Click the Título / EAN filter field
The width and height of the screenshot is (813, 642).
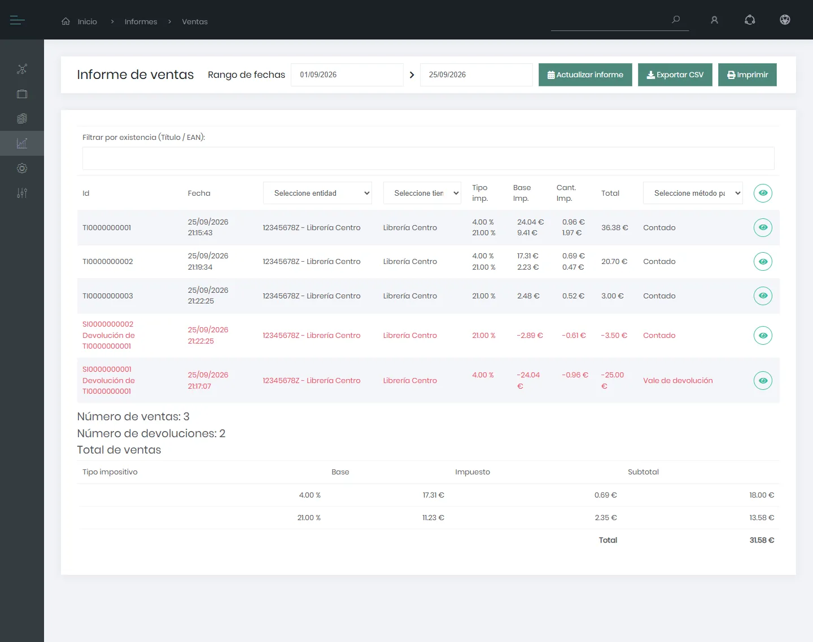(429, 159)
